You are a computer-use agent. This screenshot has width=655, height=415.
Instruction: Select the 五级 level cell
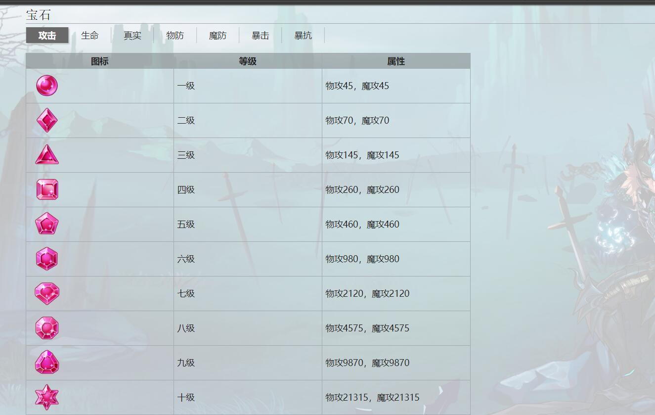(248, 225)
